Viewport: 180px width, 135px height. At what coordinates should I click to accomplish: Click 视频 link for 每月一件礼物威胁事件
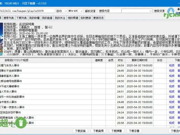coord(172,97)
